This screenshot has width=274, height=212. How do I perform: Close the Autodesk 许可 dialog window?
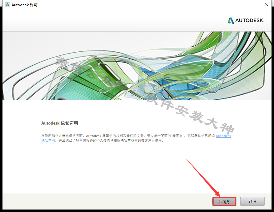[267, 5]
